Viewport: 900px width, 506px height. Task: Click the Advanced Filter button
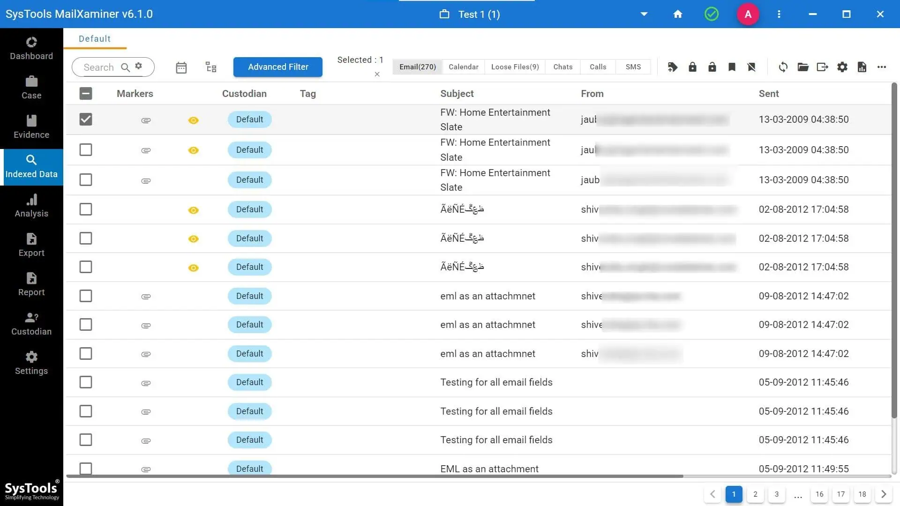(278, 67)
